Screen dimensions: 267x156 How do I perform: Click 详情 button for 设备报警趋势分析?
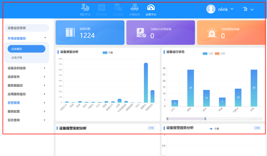[x=257, y=128]
